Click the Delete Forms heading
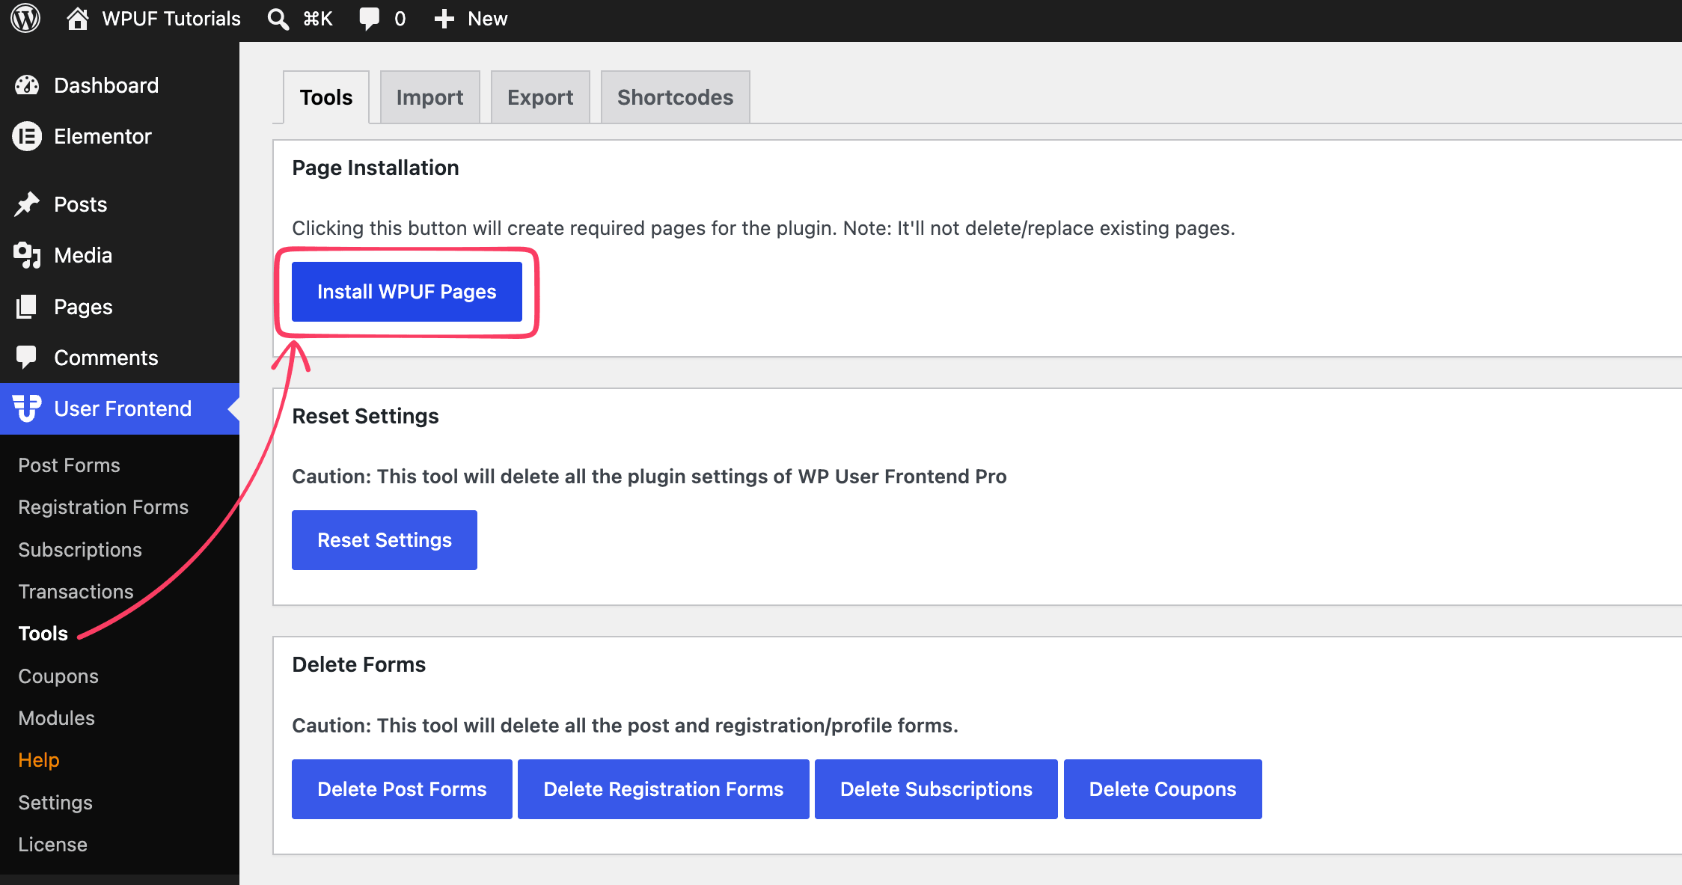The width and height of the screenshot is (1682, 885). [x=358, y=664]
